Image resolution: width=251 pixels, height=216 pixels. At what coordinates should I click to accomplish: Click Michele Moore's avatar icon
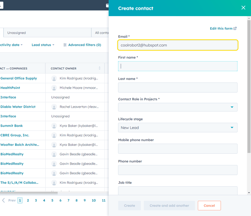54,88
